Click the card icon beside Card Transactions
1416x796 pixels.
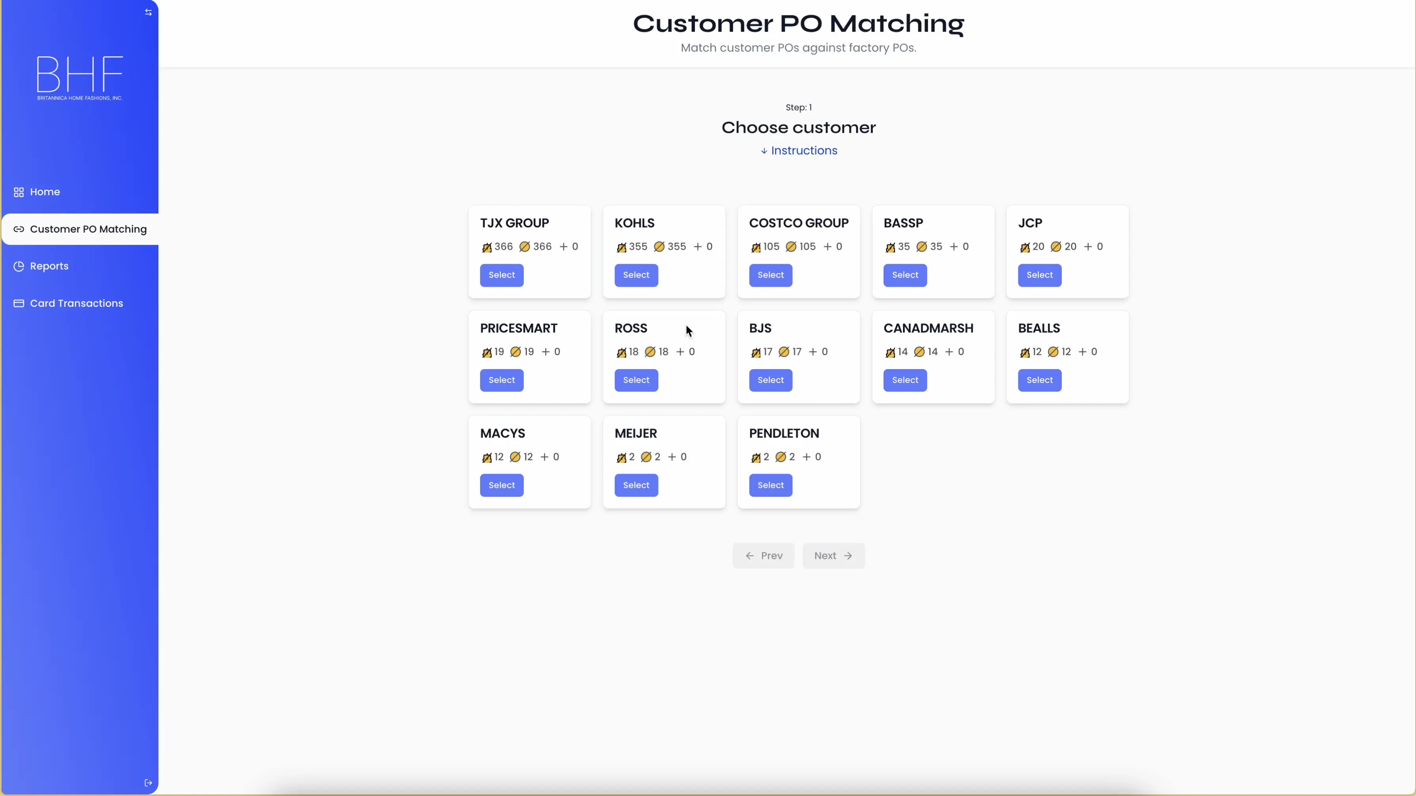pyautogui.click(x=19, y=303)
